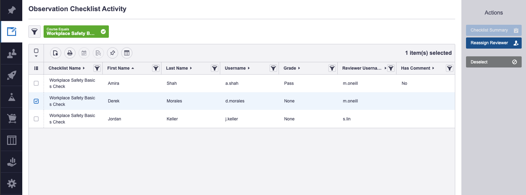Screen dimensions: 526x195
Task: Click the Reassign Reviewer button
Action: [494, 43]
